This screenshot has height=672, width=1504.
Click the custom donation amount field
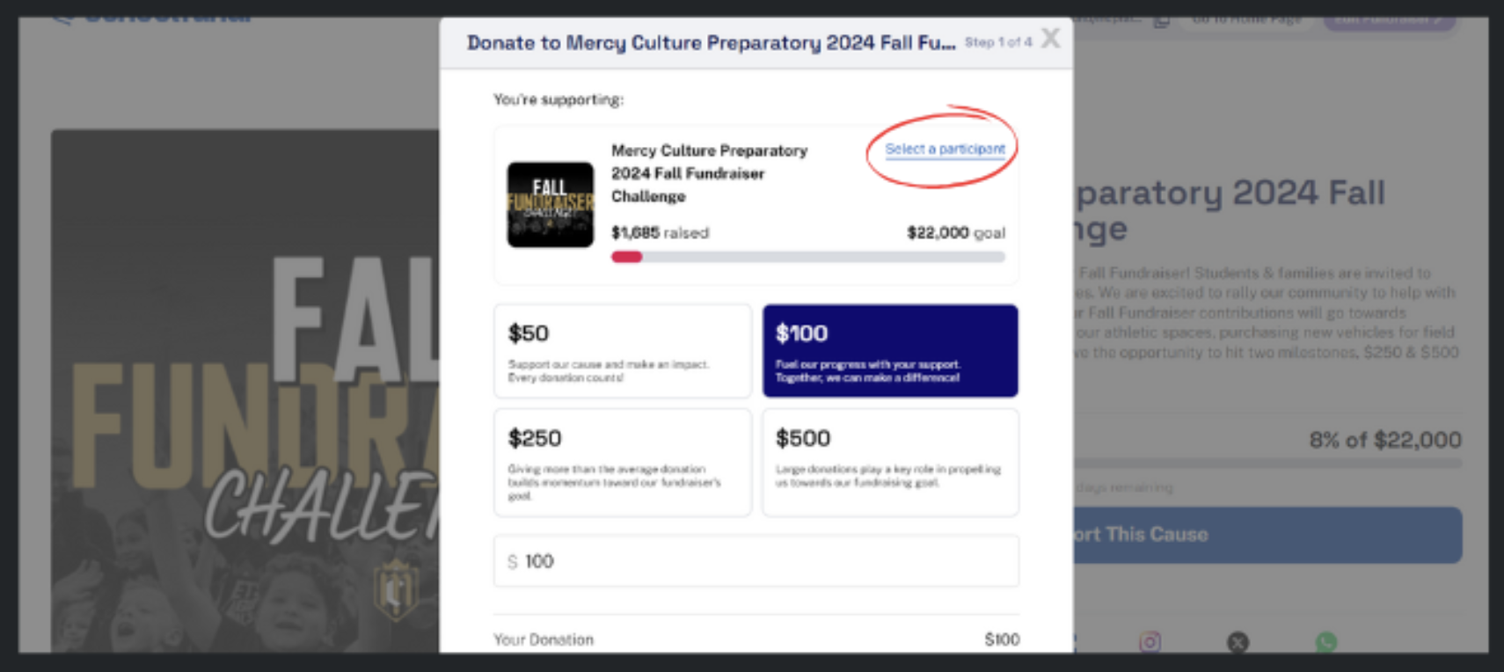coord(756,561)
